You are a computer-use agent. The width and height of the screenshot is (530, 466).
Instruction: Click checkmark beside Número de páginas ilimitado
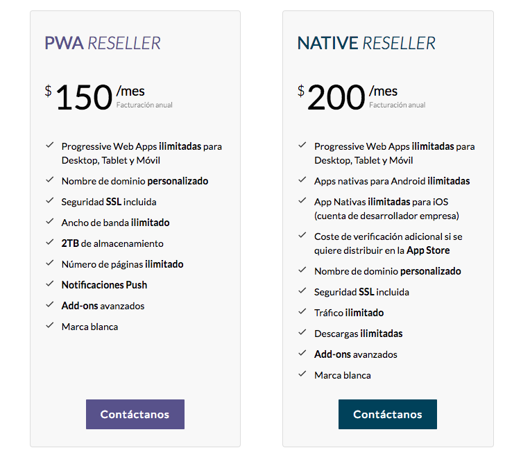point(50,263)
